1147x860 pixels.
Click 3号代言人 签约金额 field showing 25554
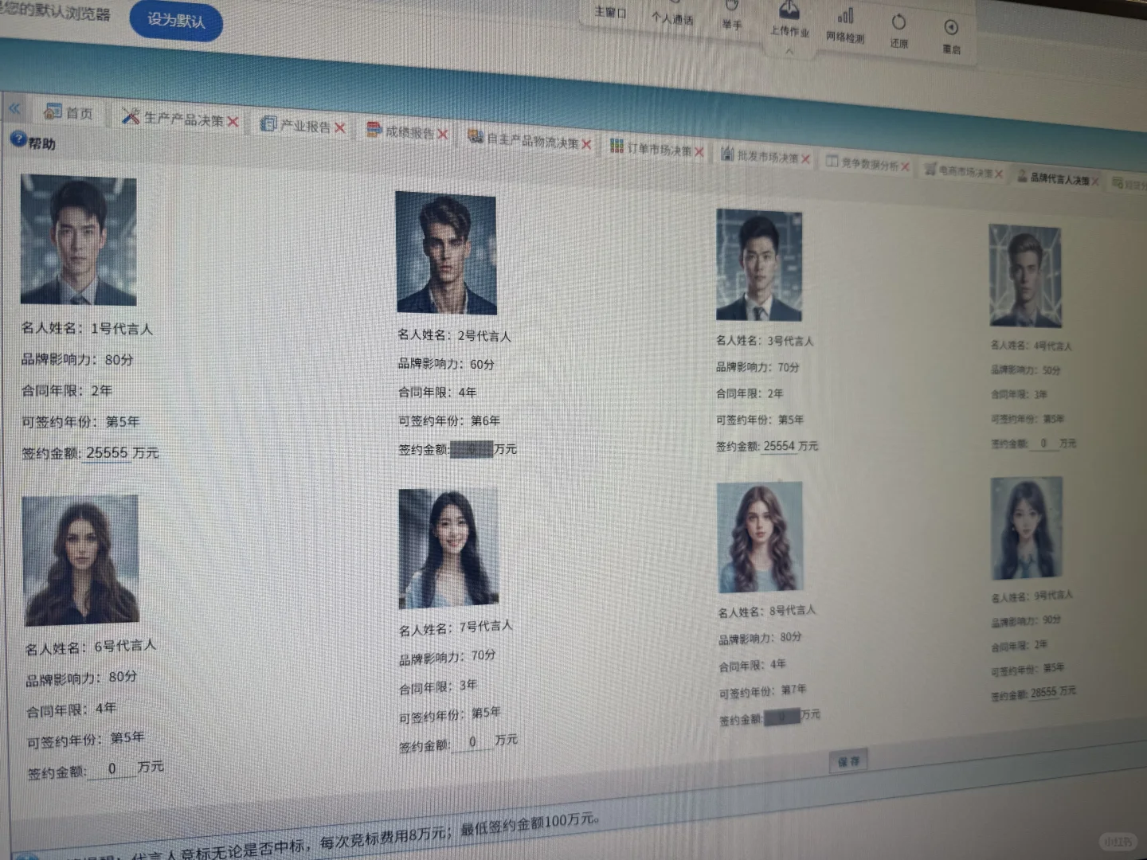(779, 446)
